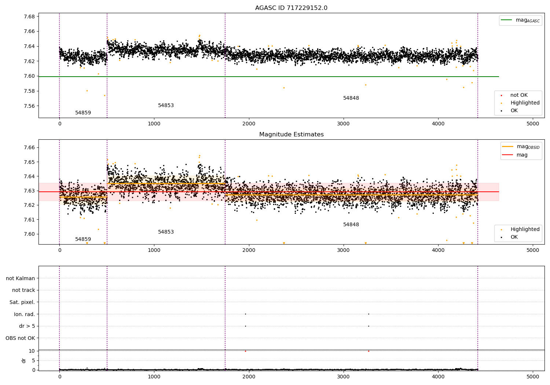This screenshot has height=385, width=550.
Task: Click "OK" in the Magnitude Estimates legend
Action: pyautogui.click(x=514, y=237)
